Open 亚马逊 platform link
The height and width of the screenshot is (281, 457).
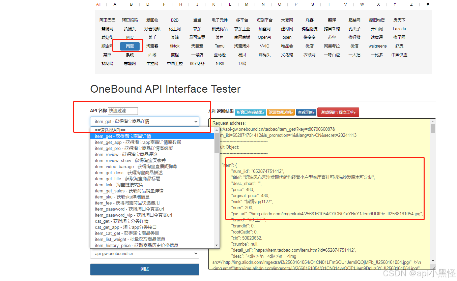(x=220, y=55)
